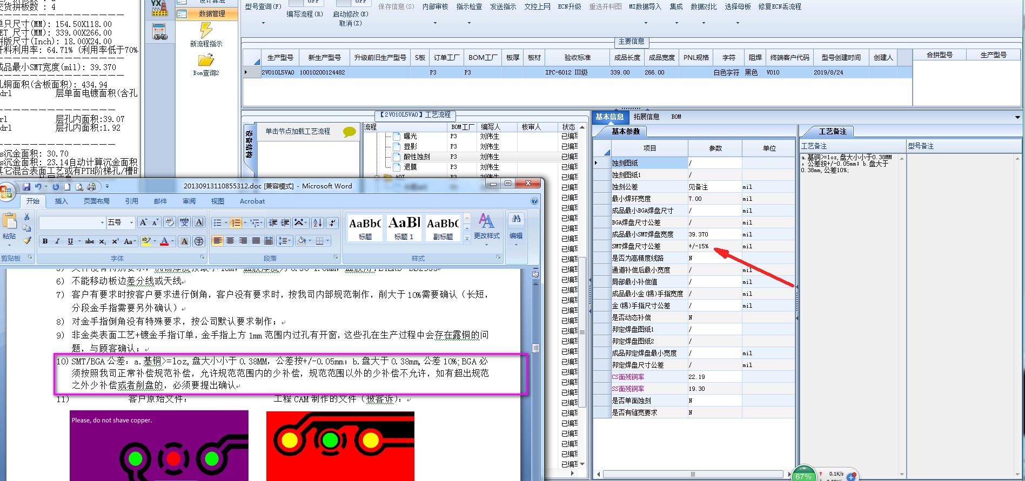Switch to 插入 tab in Word
Image resolution: width=1025 pixels, height=481 pixels.
(x=61, y=201)
